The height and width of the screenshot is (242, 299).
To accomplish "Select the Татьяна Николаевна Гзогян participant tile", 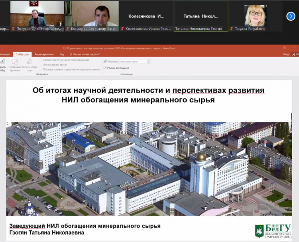I will pyautogui.click(x=201, y=16).
